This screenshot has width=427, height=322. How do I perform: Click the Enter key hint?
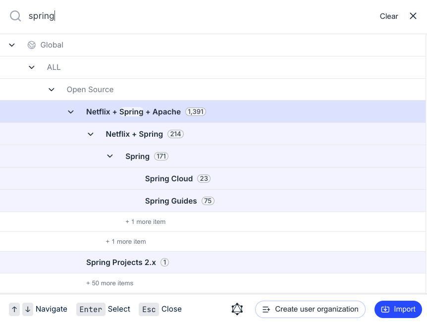coord(91,310)
